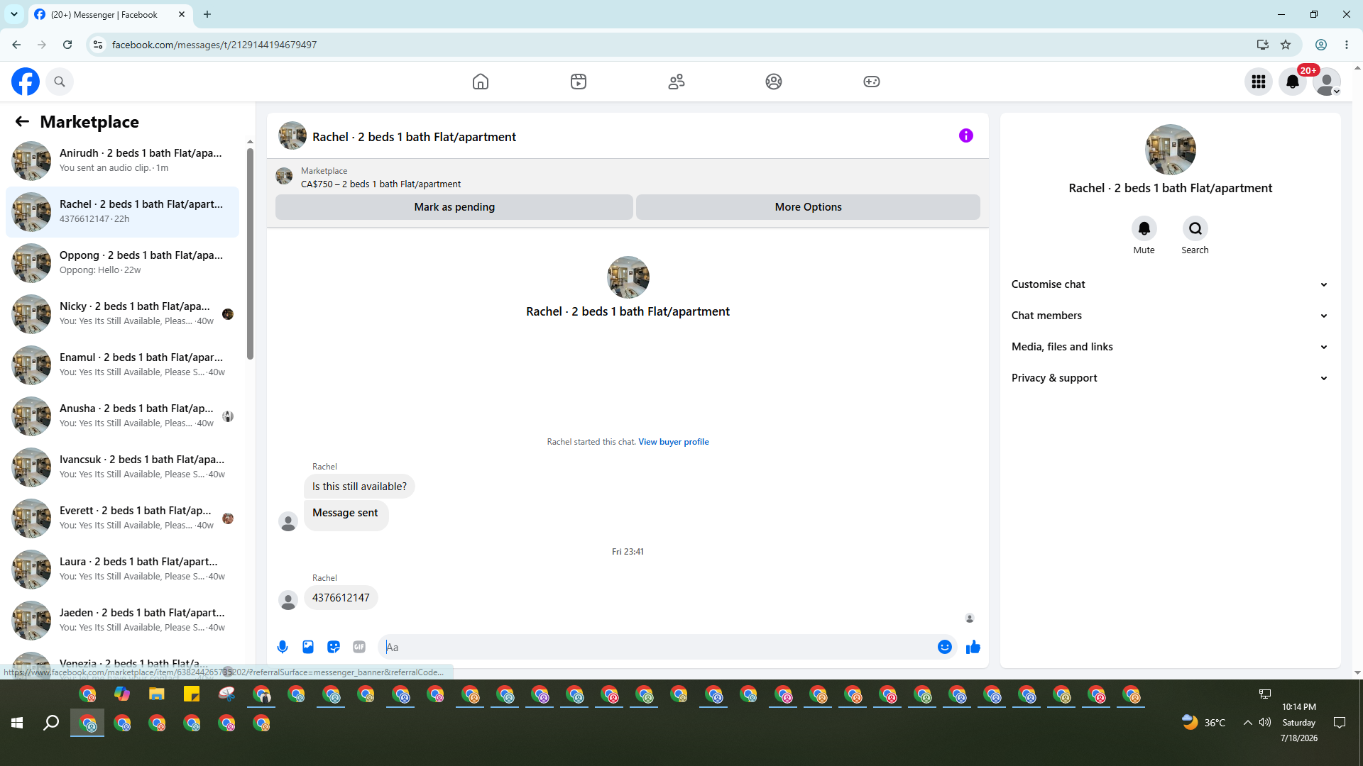Open the Oppong conversation
This screenshot has height=766, width=1363.
[122, 262]
